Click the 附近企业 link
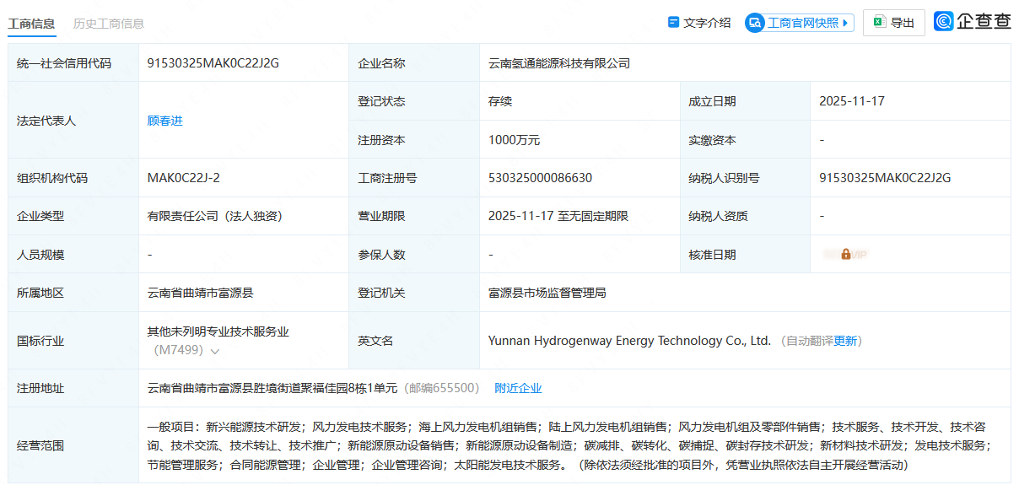Image resolution: width=1019 pixels, height=485 pixels. (x=518, y=388)
